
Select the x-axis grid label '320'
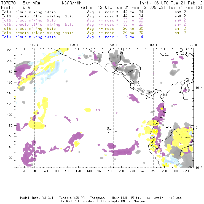point(186,171)
